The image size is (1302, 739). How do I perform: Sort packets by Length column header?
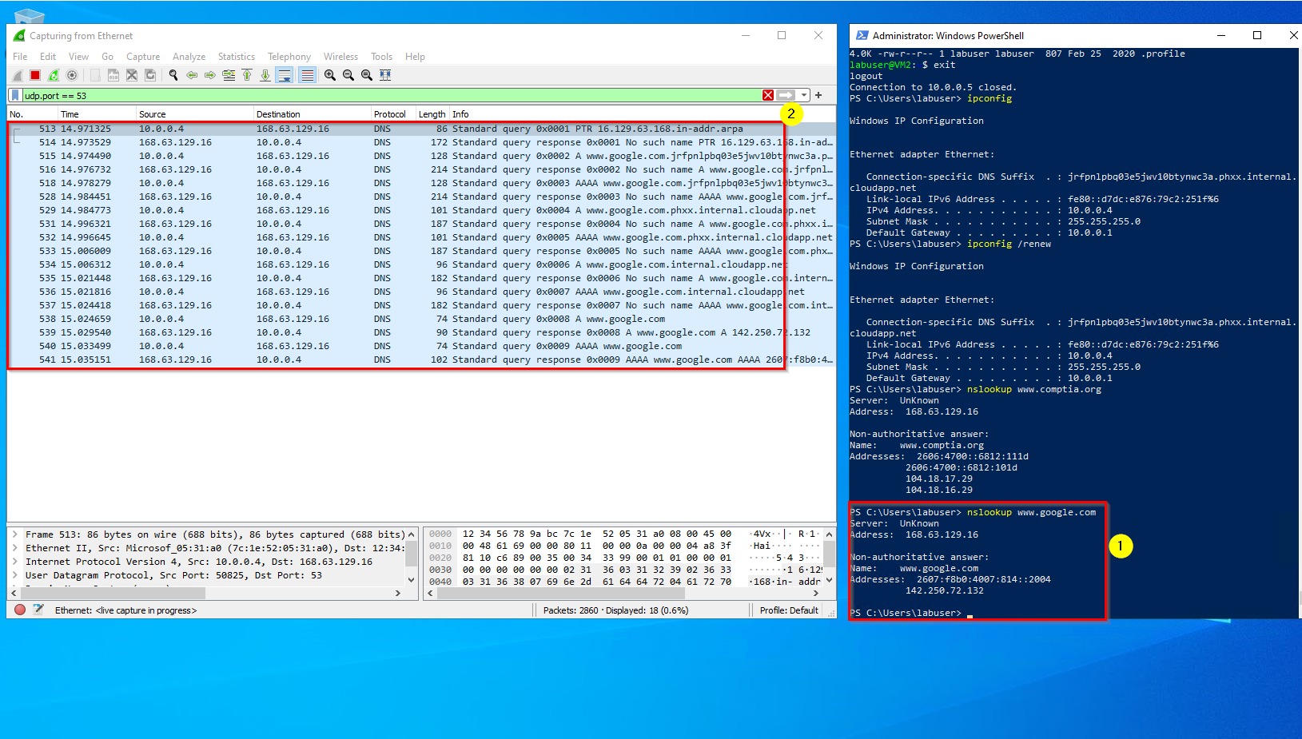pos(432,114)
